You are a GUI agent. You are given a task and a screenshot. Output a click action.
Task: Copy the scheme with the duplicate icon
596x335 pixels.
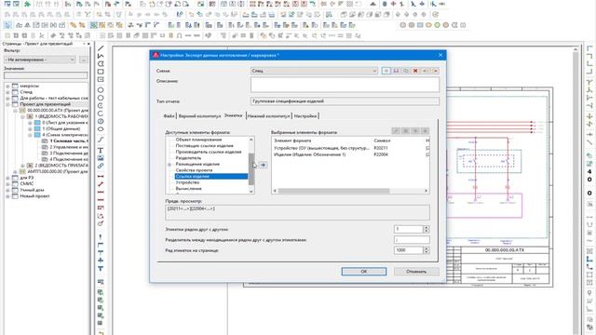[x=406, y=71]
